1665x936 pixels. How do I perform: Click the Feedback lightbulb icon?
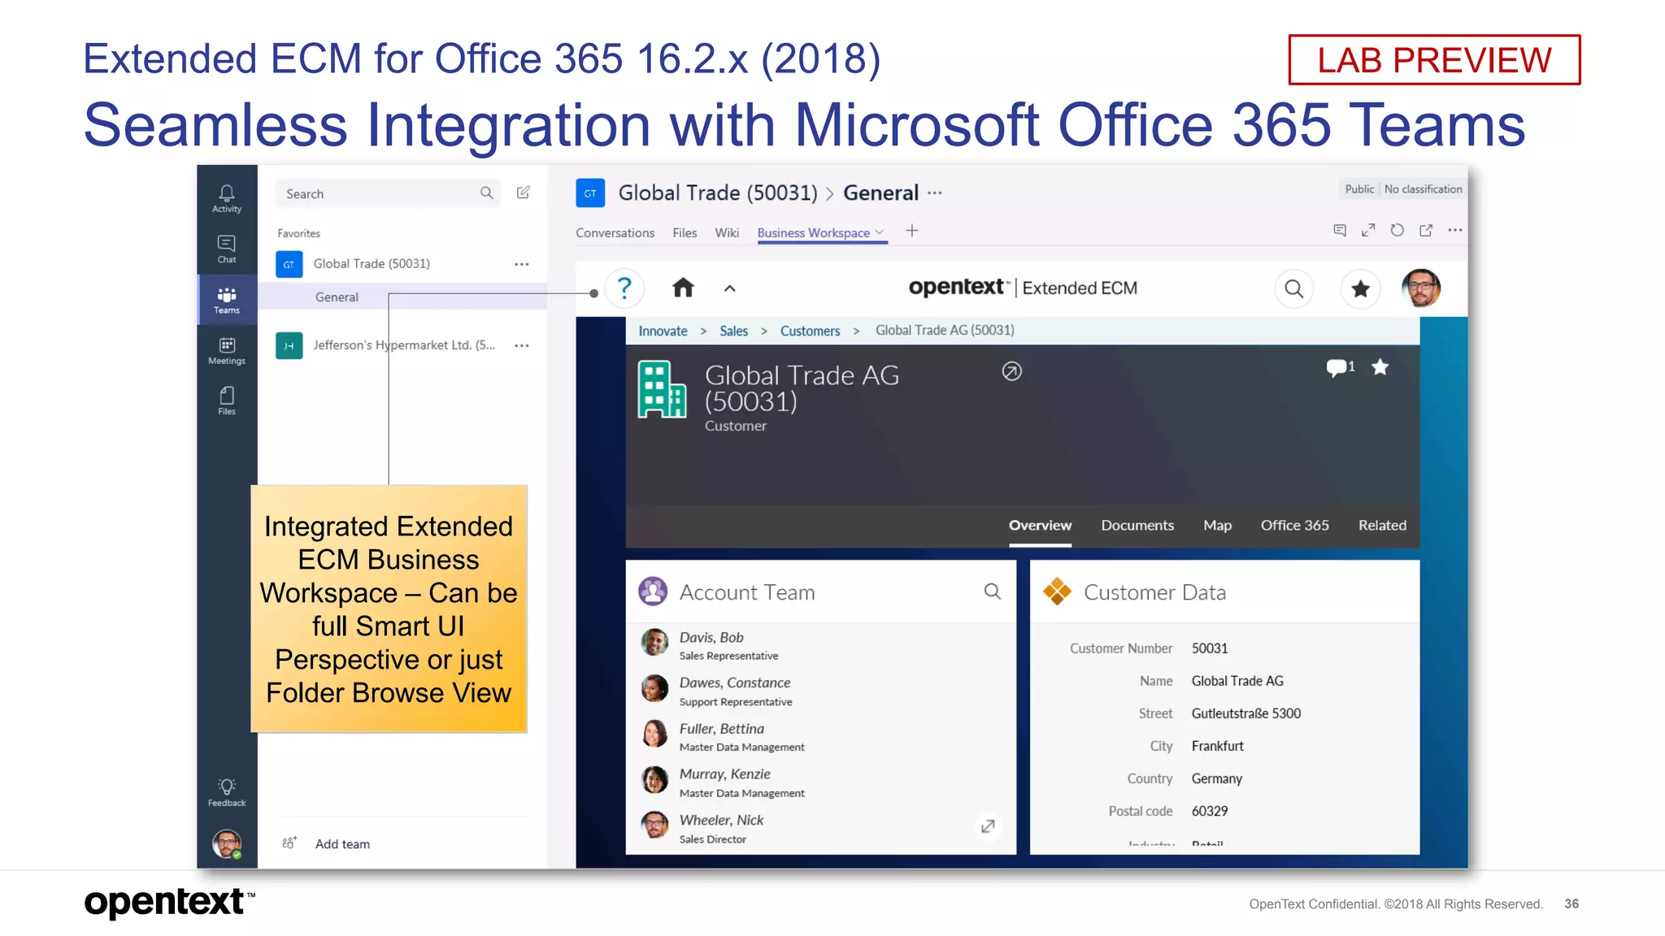[x=227, y=792]
